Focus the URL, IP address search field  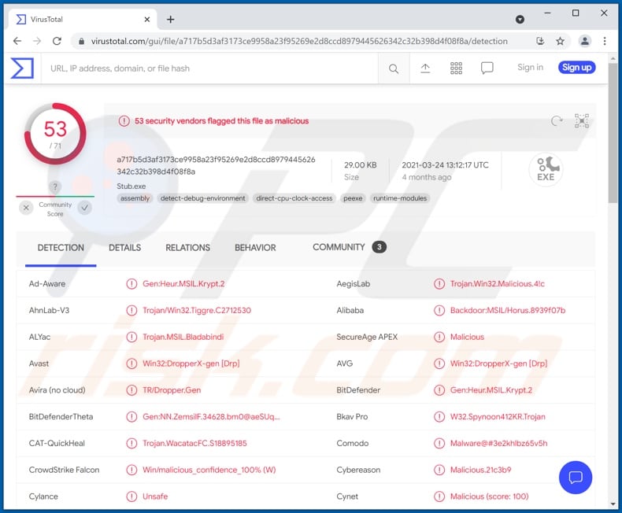tap(210, 68)
